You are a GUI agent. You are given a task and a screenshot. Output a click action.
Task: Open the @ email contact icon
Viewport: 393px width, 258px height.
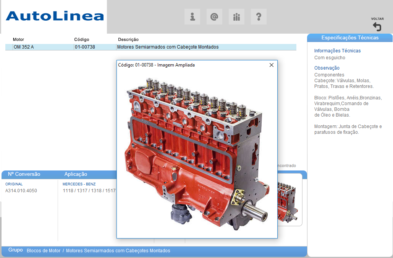[x=214, y=17]
